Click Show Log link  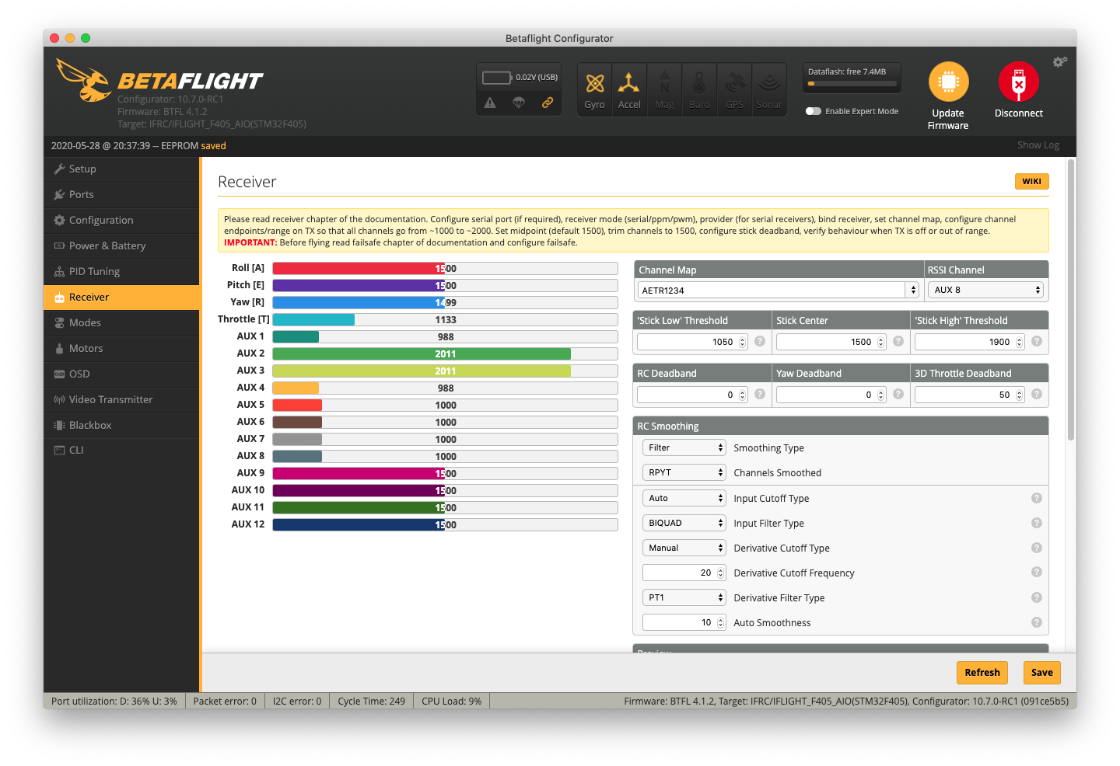click(1038, 145)
